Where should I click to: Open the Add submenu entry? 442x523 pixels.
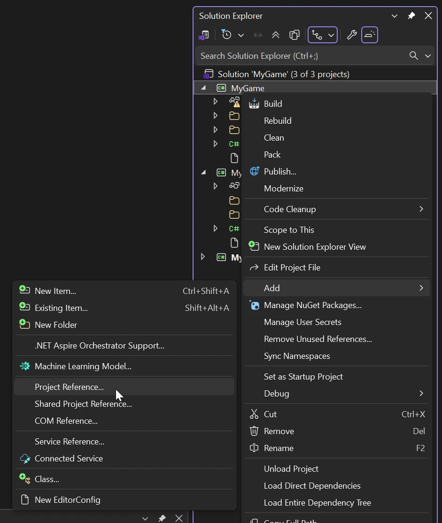point(337,288)
